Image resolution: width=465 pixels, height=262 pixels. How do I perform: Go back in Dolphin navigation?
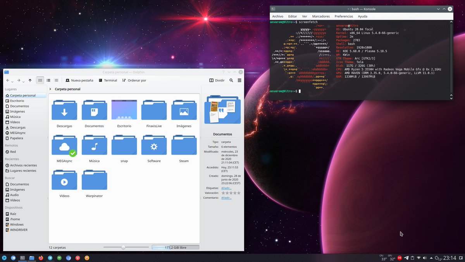[x=8, y=80]
